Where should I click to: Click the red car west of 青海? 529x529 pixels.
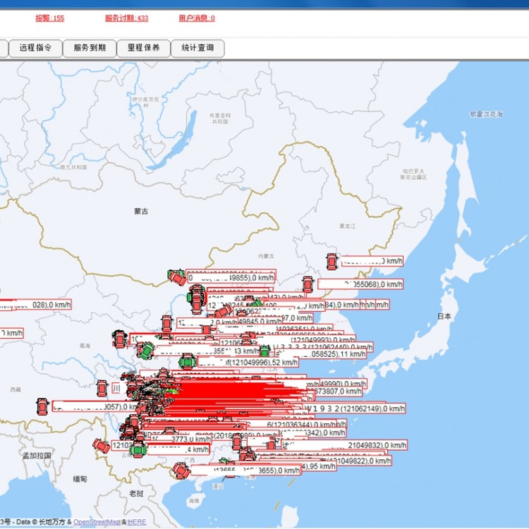click(x=120, y=339)
